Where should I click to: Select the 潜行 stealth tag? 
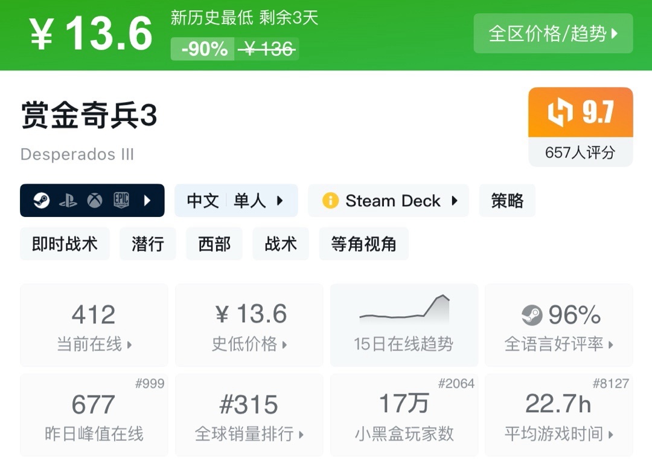point(147,244)
